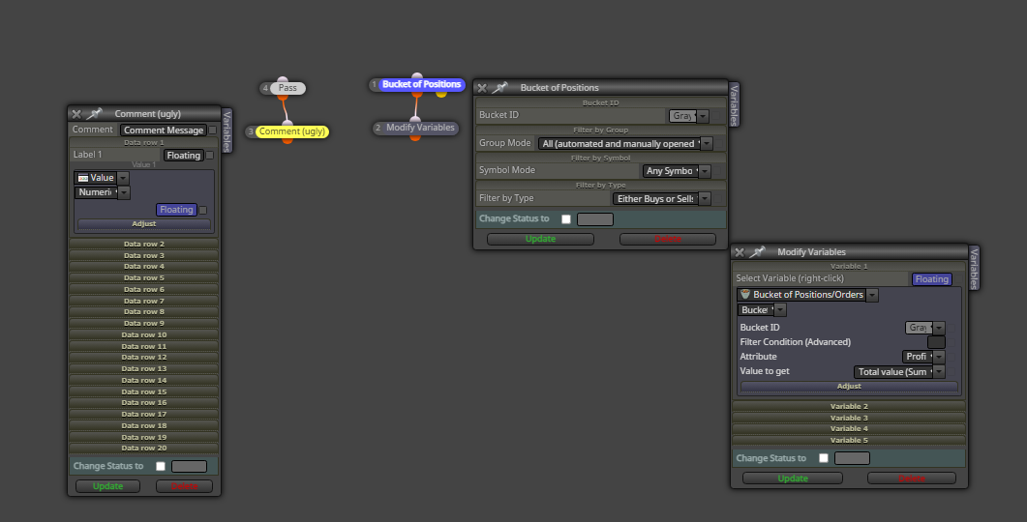The width and height of the screenshot is (1027, 522).
Task: Click the pin icon on Modify Variables panel
Action: click(758, 252)
